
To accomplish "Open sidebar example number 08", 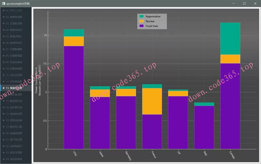I will (x=16, y=56).
